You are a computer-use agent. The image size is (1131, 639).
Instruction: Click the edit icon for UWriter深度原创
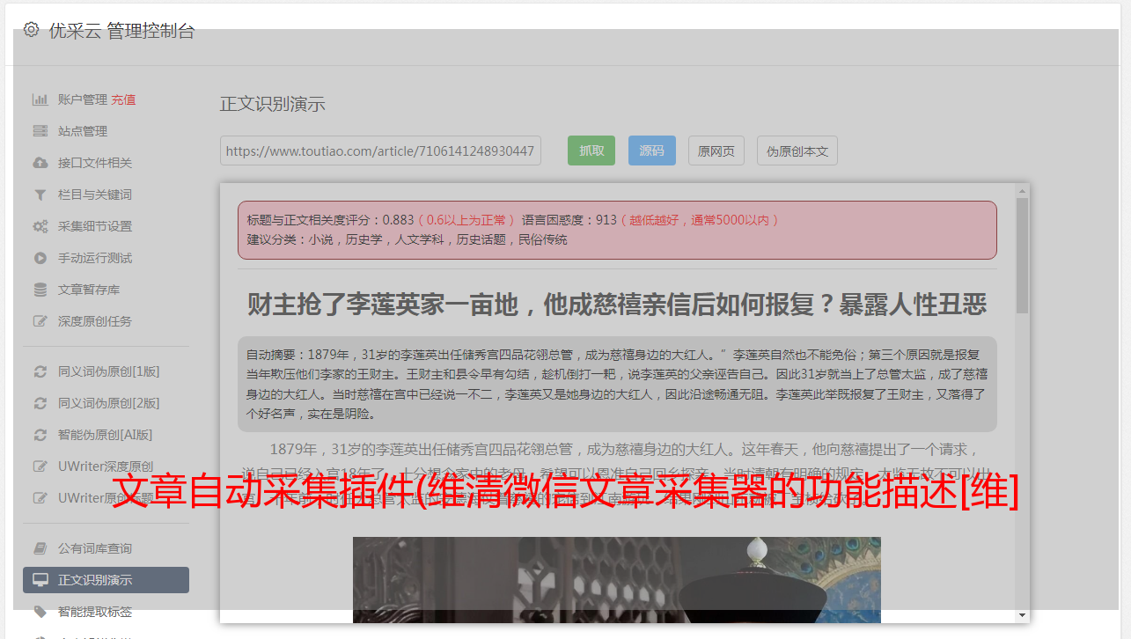pyautogui.click(x=40, y=466)
